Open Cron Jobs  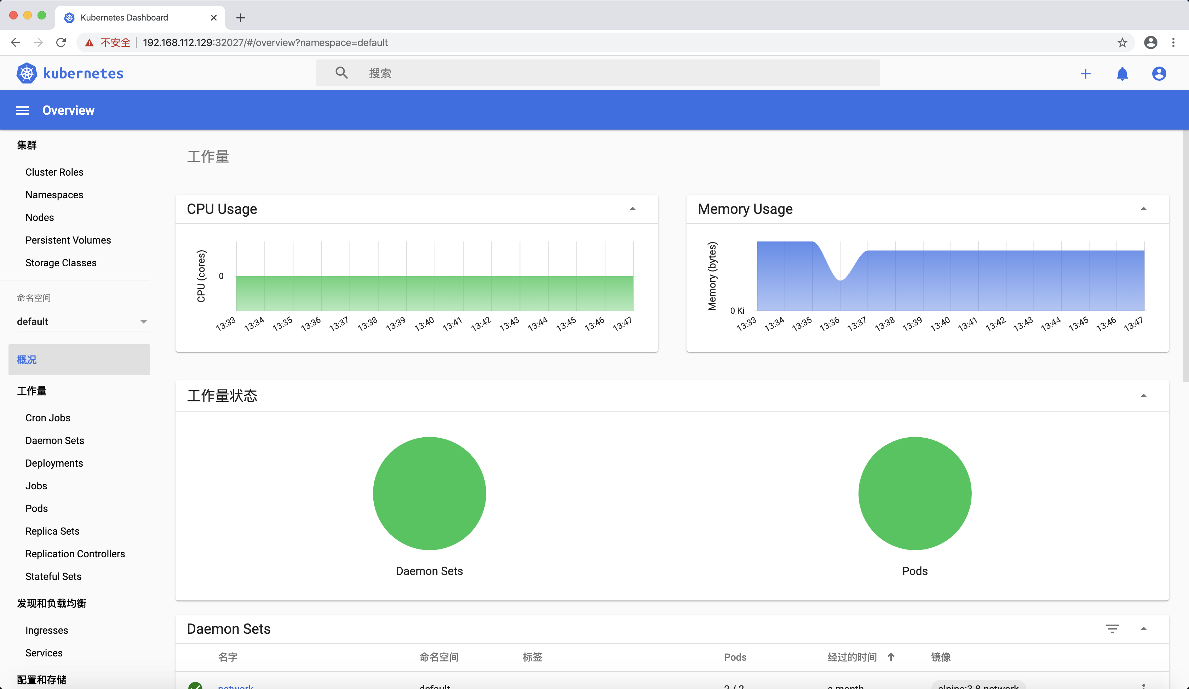(48, 418)
